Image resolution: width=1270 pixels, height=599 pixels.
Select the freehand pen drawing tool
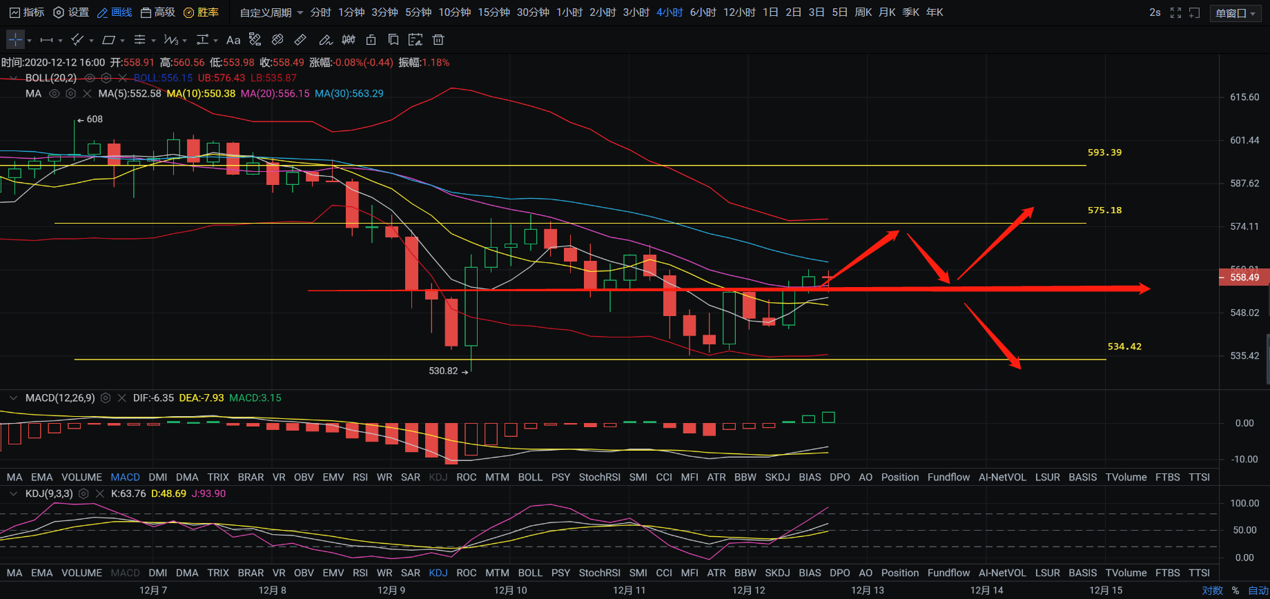(325, 40)
